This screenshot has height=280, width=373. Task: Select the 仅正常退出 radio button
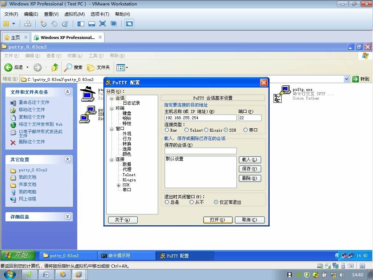tap(216, 202)
